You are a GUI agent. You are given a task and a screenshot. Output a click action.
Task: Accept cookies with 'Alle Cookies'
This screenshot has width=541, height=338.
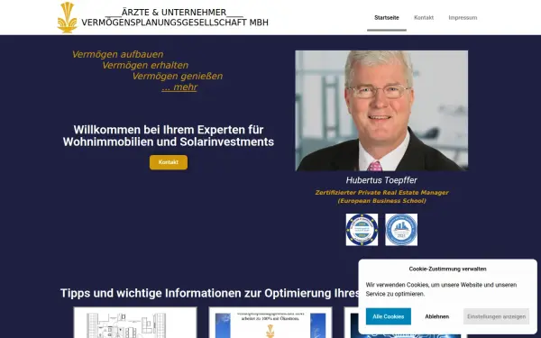point(388,316)
